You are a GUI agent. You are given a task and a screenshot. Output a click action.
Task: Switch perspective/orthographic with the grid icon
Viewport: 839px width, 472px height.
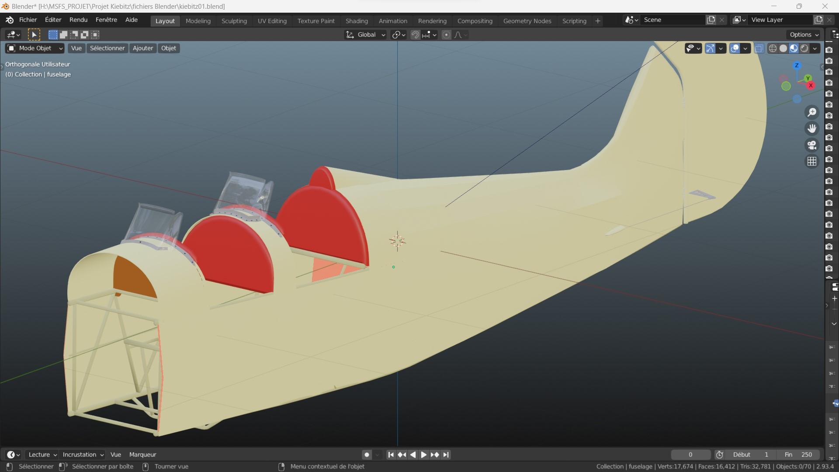812,161
